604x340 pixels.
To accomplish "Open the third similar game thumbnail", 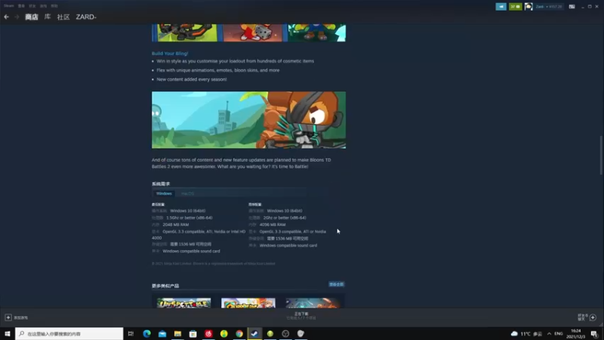I will pyautogui.click(x=313, y=303).
